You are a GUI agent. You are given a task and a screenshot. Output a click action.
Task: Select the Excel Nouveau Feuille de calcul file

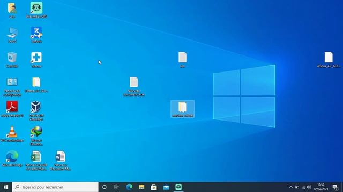pos(36,161)
